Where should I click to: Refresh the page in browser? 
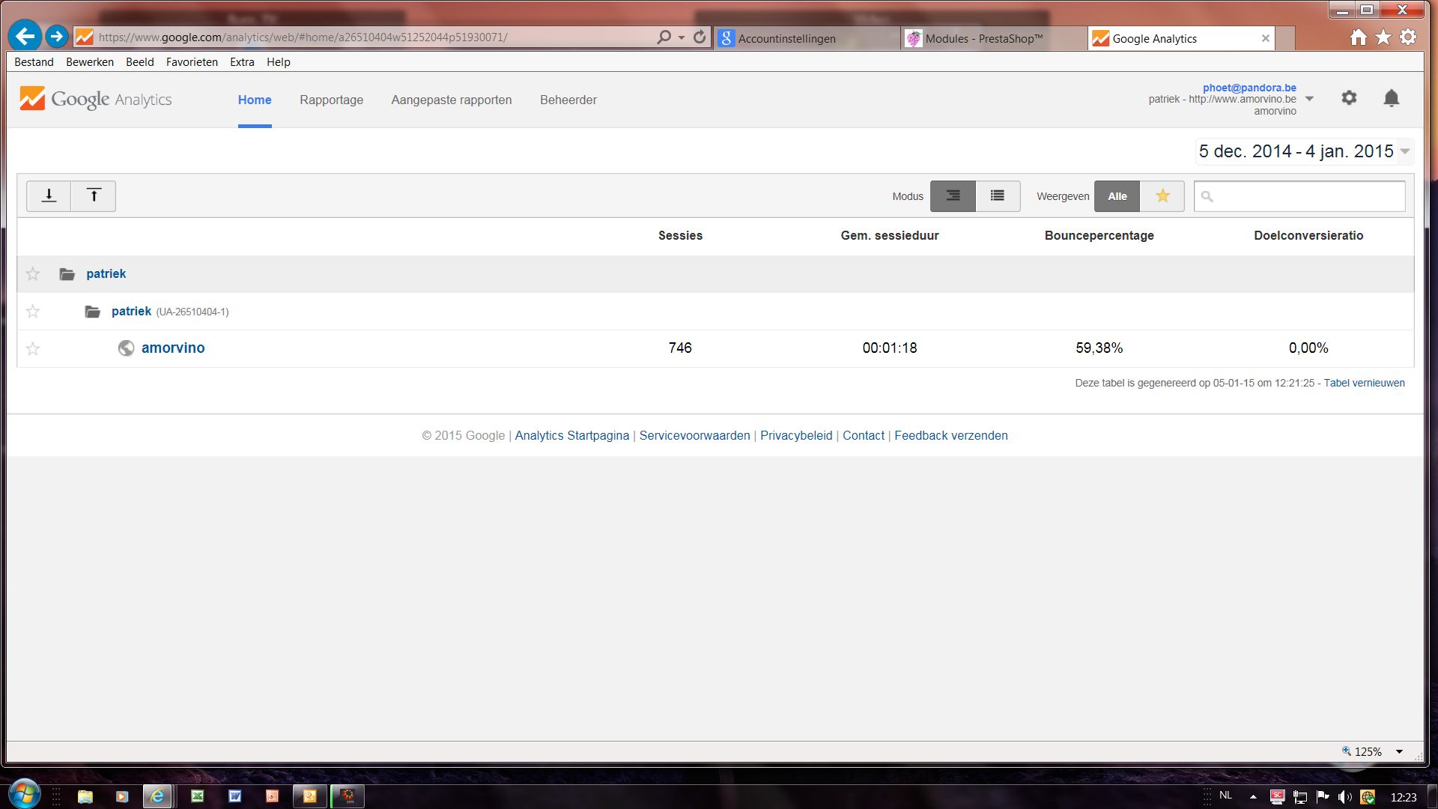click(700, 37)
